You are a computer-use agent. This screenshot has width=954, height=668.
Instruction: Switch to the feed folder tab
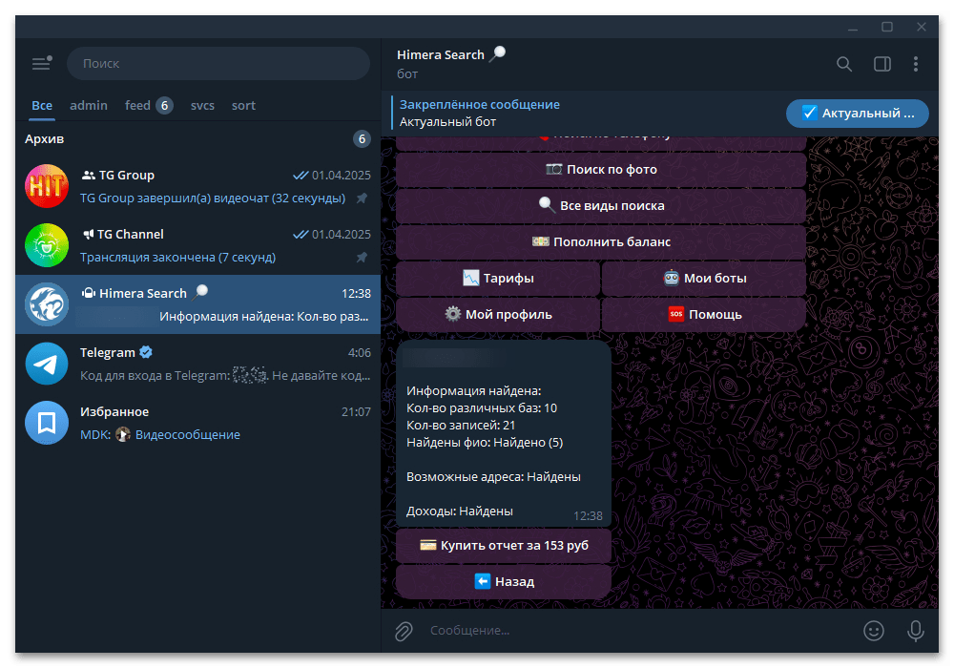(149, 105)
